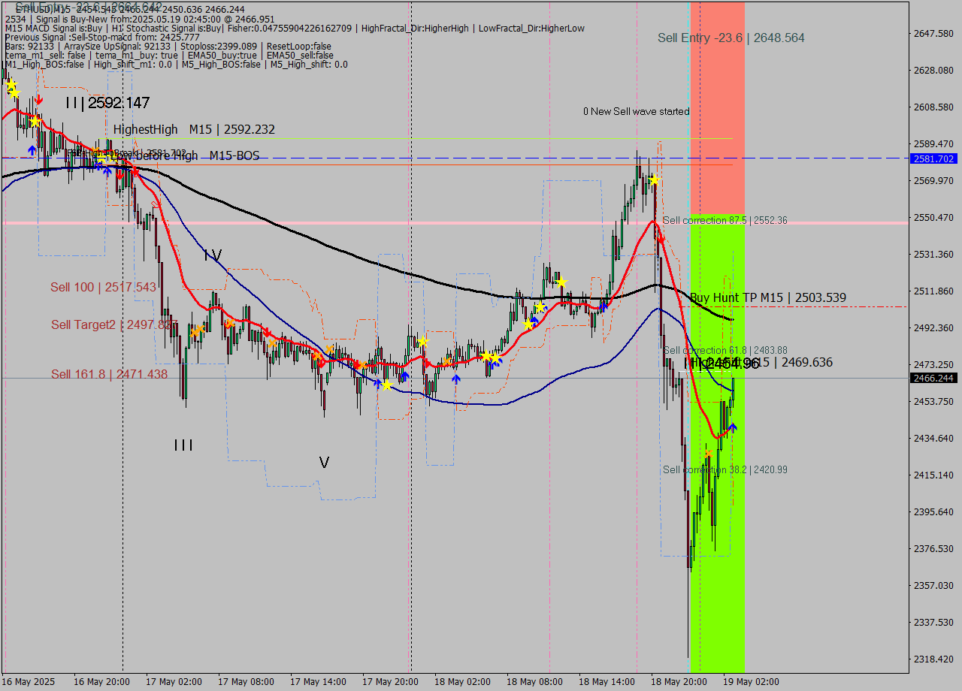Click the 0 New Sell wave started text

pos(637,111)
